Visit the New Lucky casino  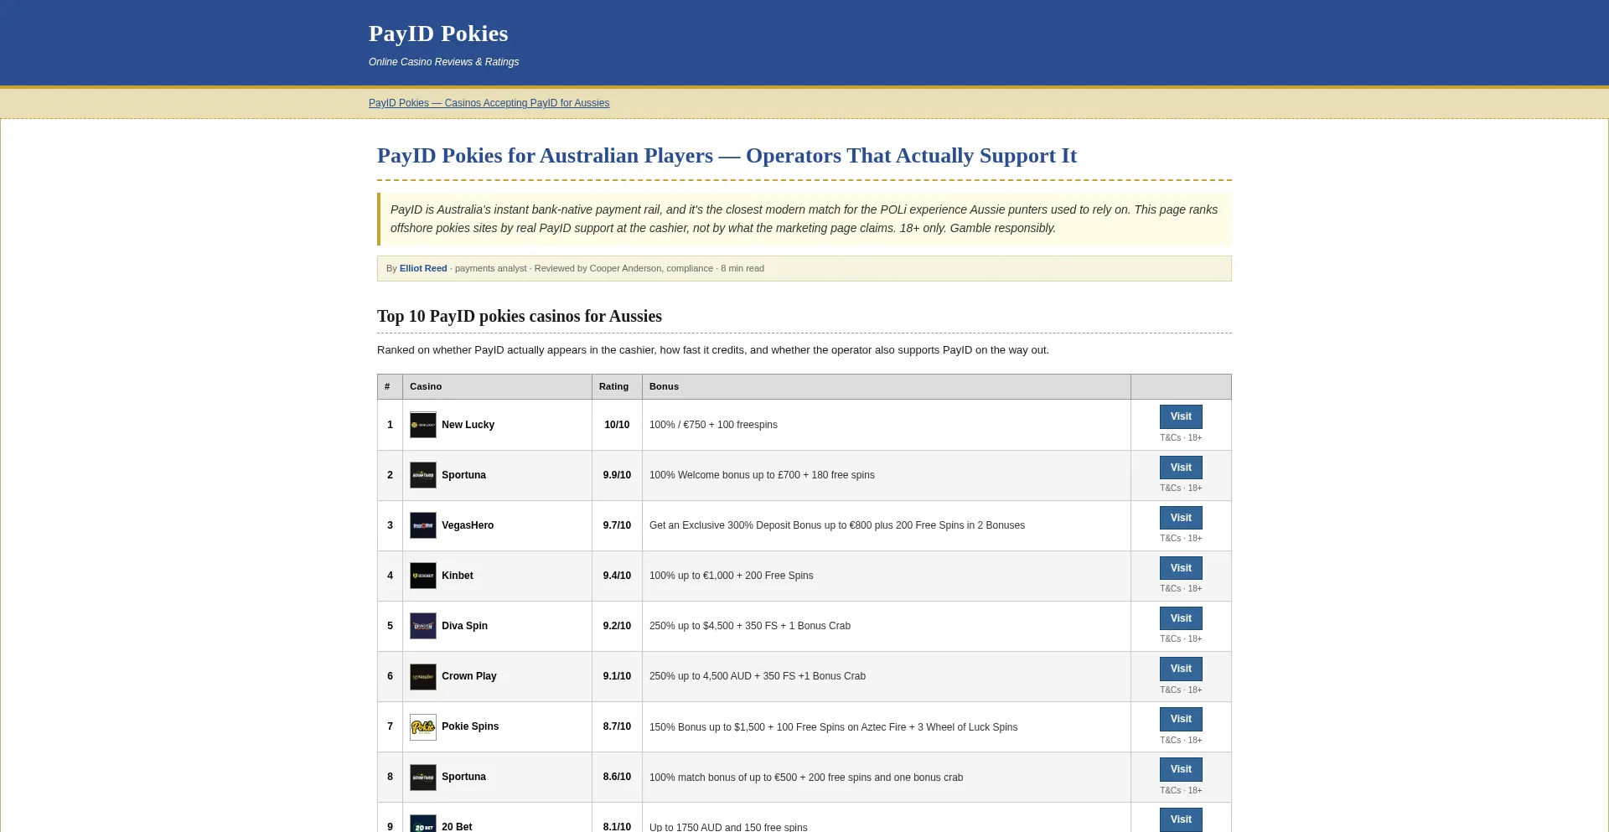click(x=1181, y=416)
